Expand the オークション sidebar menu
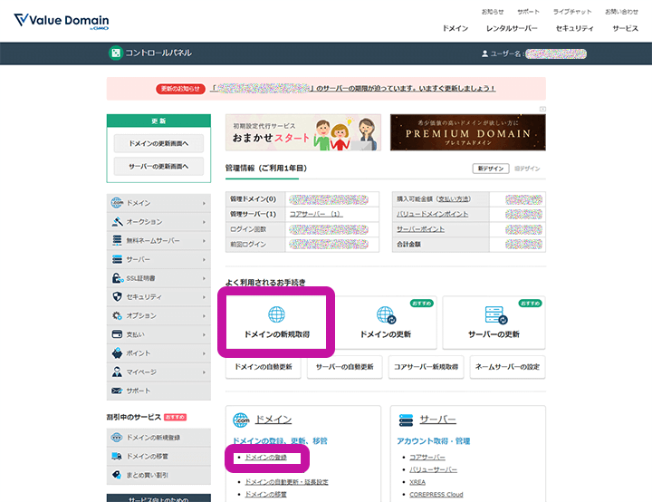The height and width of the screenshot is (502, 652). tap(158, 222)
